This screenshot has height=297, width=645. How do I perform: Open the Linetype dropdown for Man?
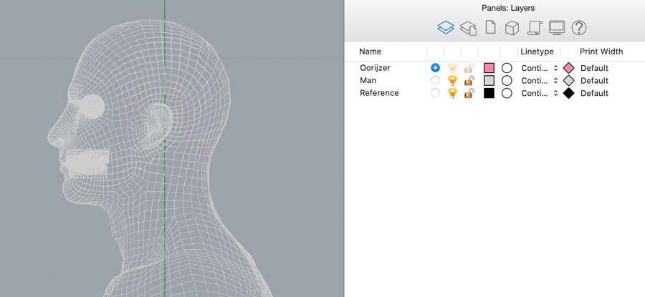pos(539,81)
